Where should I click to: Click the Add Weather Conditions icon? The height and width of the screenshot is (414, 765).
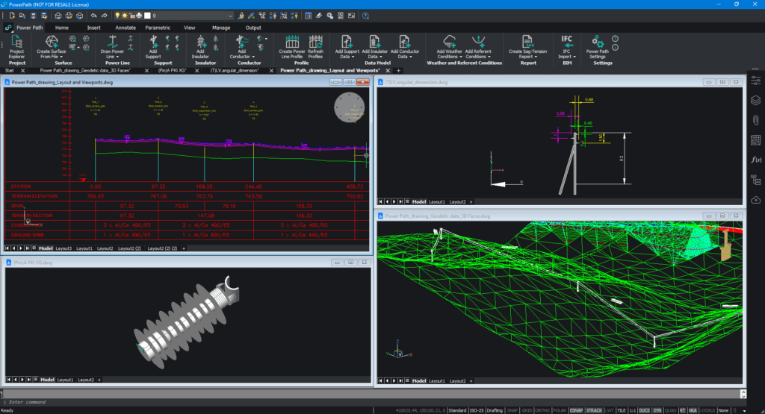449,42
